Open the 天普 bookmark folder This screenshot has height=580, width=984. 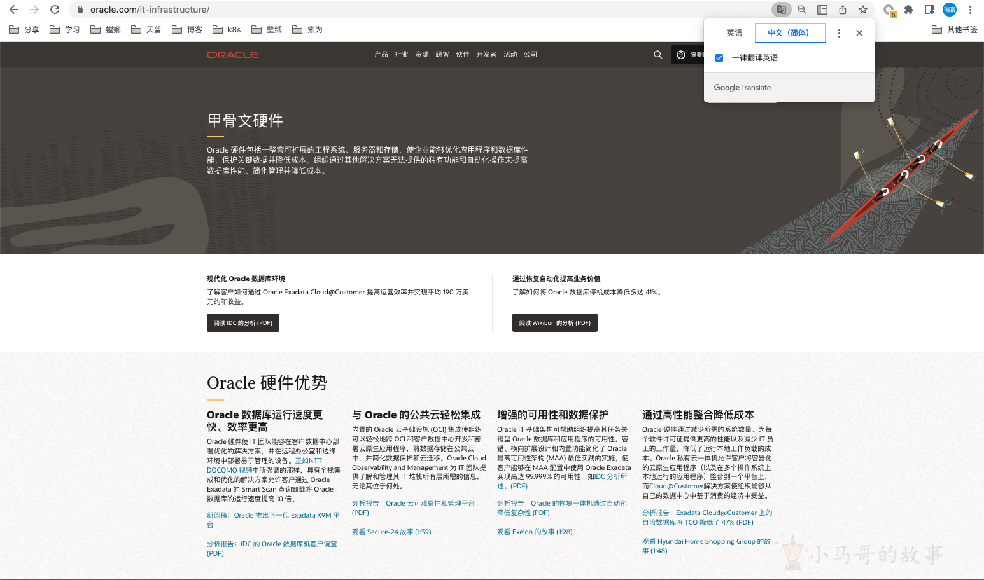coord(146,30)
